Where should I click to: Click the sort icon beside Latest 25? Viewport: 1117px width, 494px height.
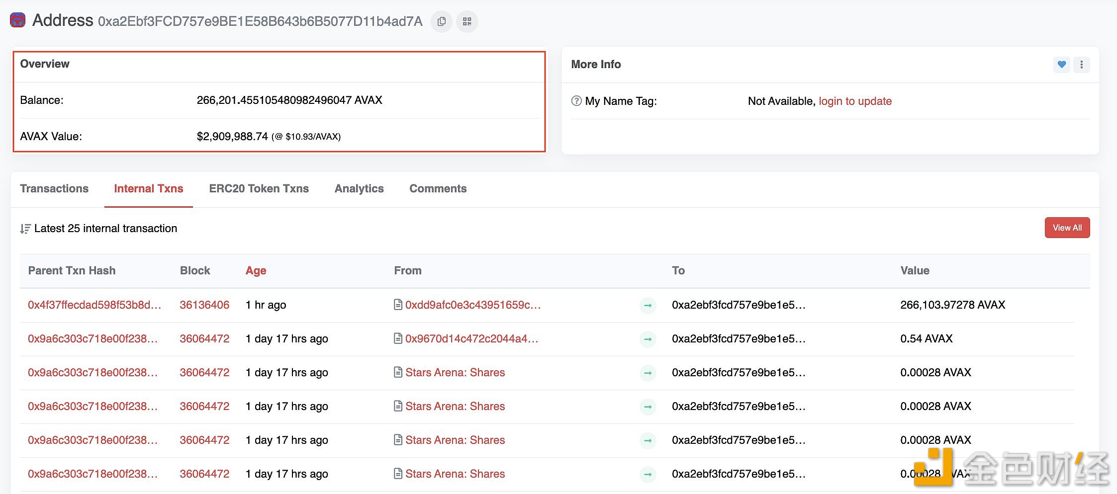(x=25, y=229)
